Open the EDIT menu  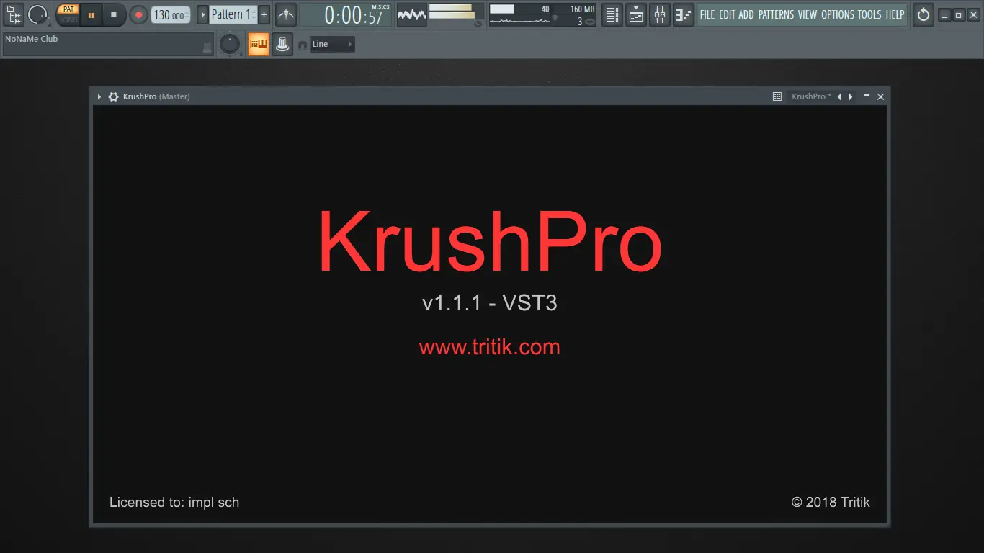pos(727,14)
